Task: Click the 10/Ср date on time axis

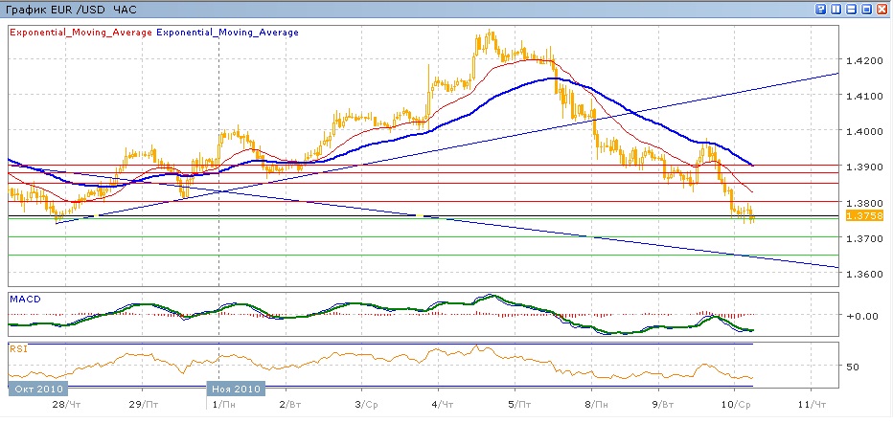Action: 735,405
